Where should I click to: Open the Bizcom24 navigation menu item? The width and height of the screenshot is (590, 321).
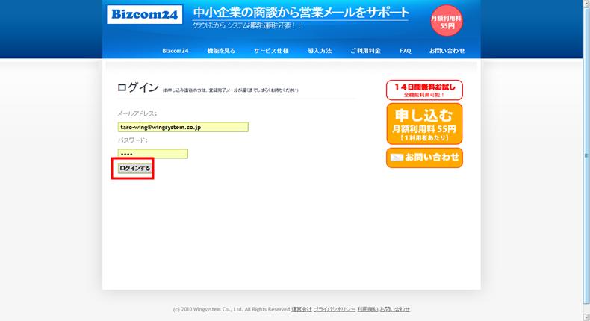[176, 51]
